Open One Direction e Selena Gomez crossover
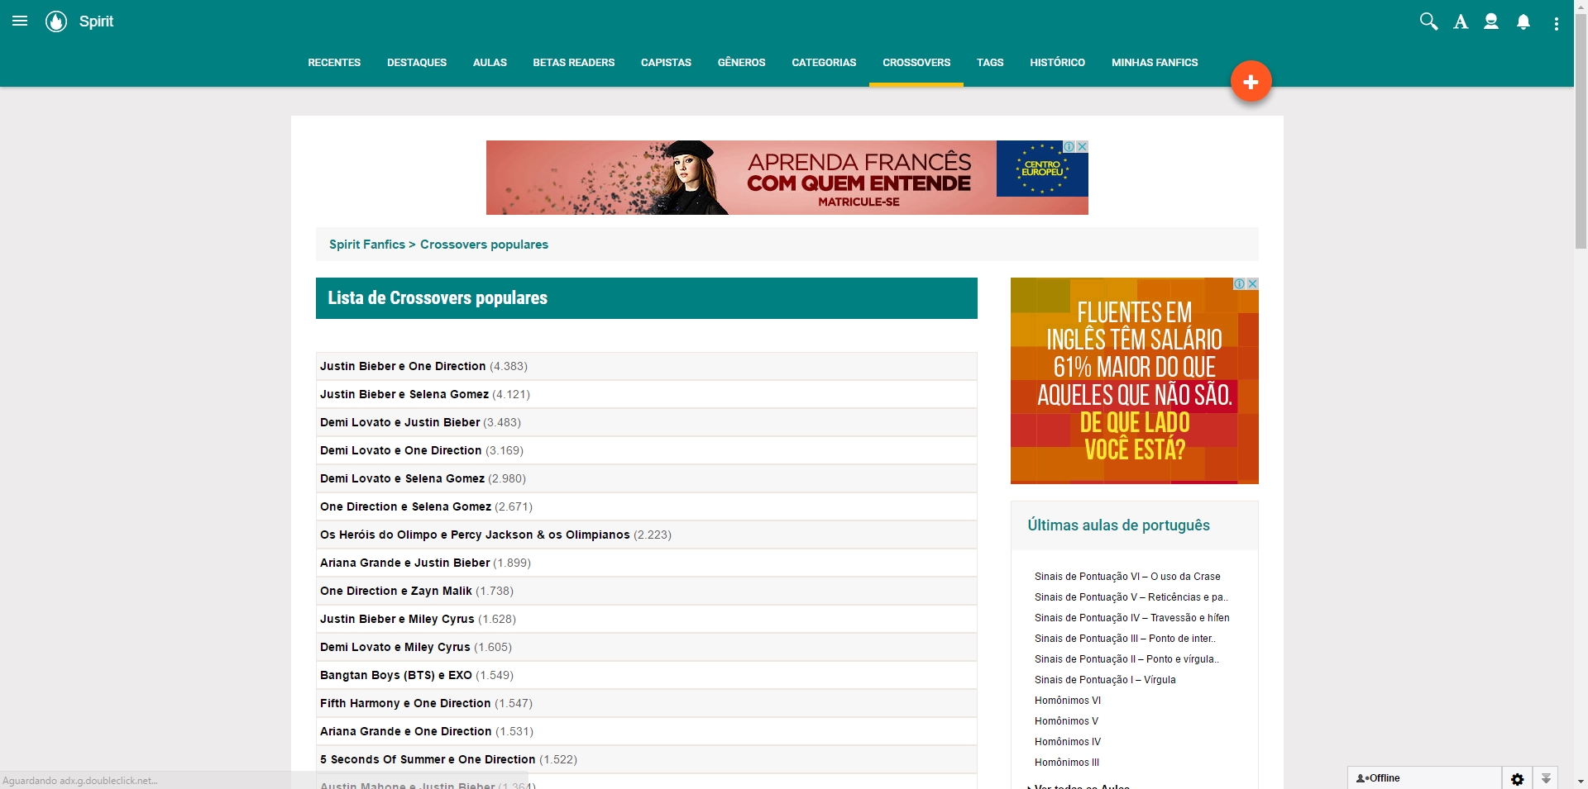Screen dimensions: 1588x789 point(405,506)
